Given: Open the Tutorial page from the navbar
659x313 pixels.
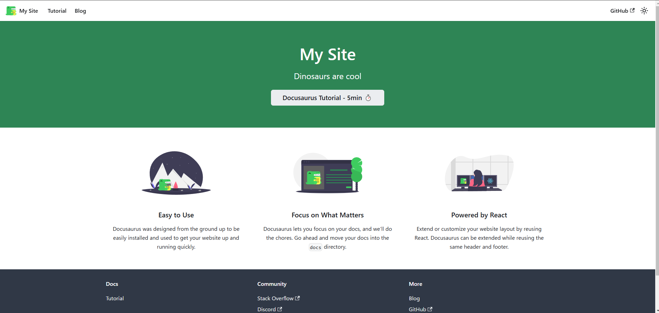Looking at the screenshot, I should click(x=57, y=11).
